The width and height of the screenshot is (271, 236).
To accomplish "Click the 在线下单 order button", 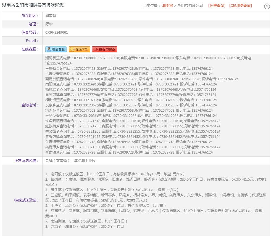I will pos(79,49).
